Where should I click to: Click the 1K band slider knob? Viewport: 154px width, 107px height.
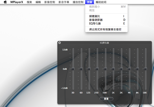coord(113,69)
